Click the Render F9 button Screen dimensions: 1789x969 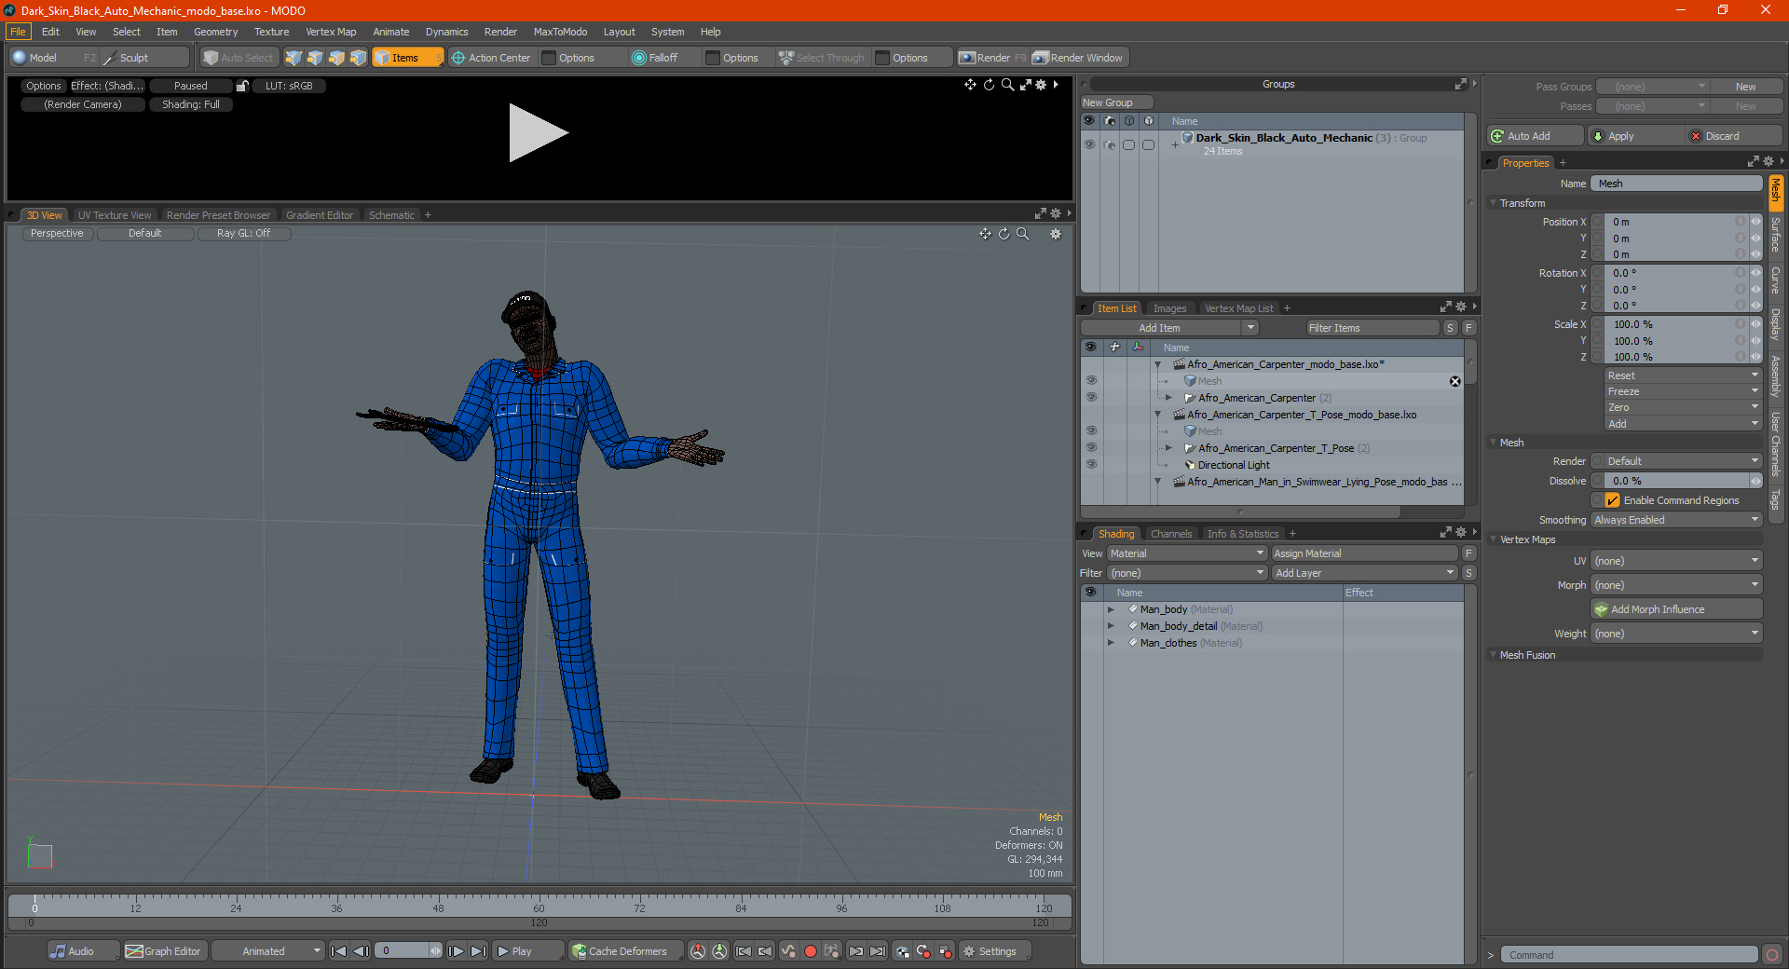click(x=992, y=58)
